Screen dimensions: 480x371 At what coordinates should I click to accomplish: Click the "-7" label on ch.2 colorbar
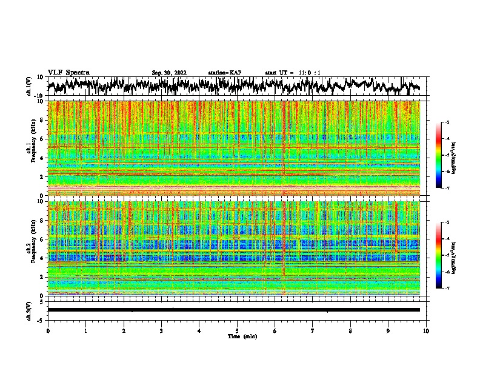(x=447, y=289)
